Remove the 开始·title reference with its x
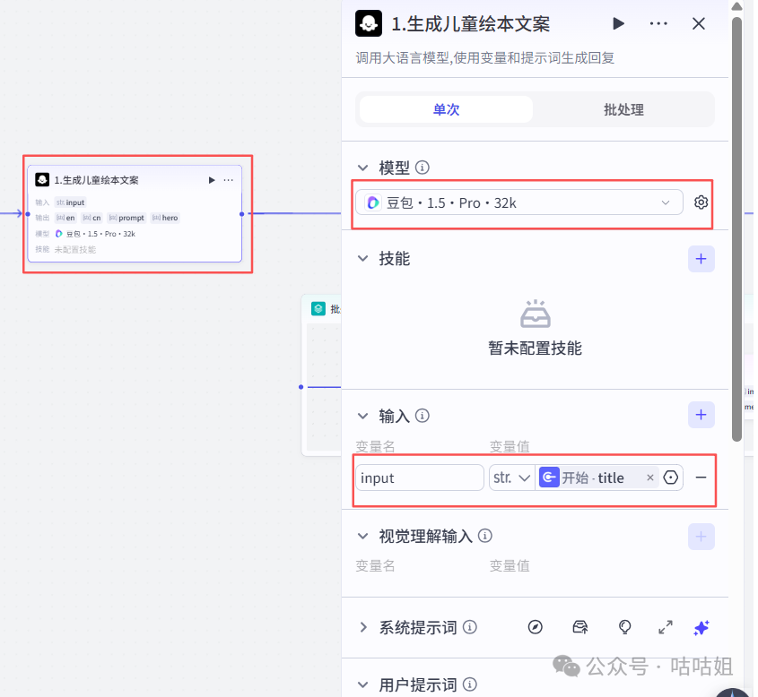Viewport: 758px width, 697px height. click(649, 478)
